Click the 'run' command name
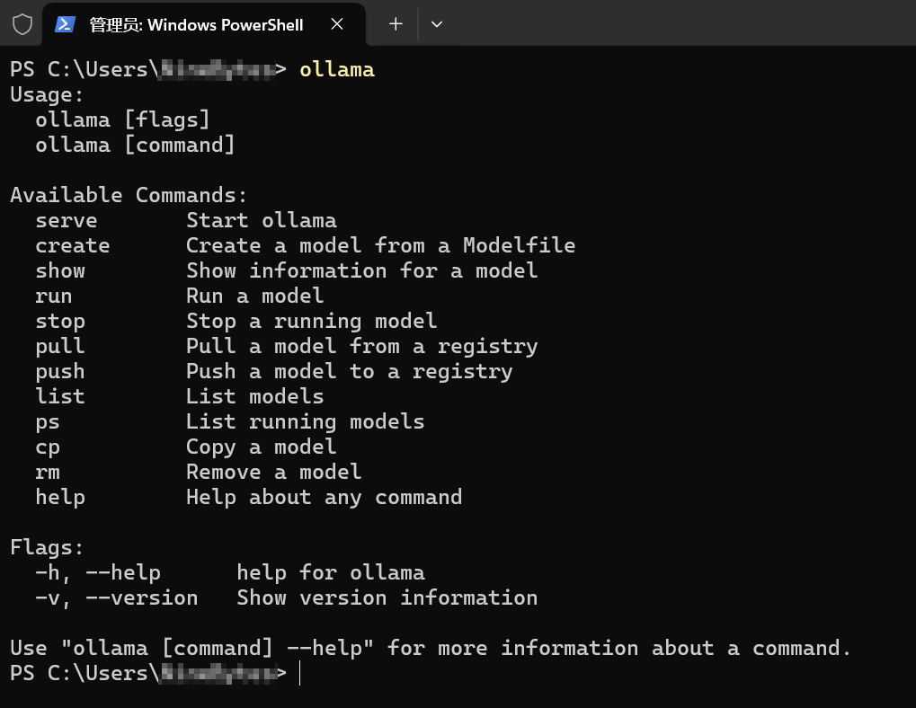 (53, 296)
